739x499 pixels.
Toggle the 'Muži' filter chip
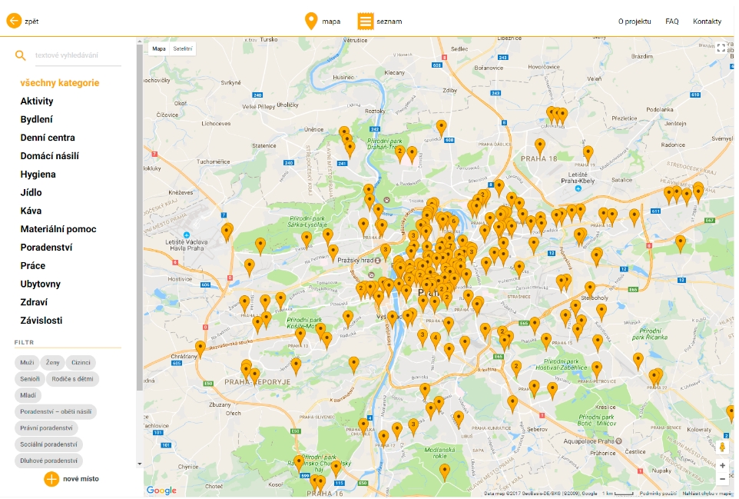[x=27, y=362]
